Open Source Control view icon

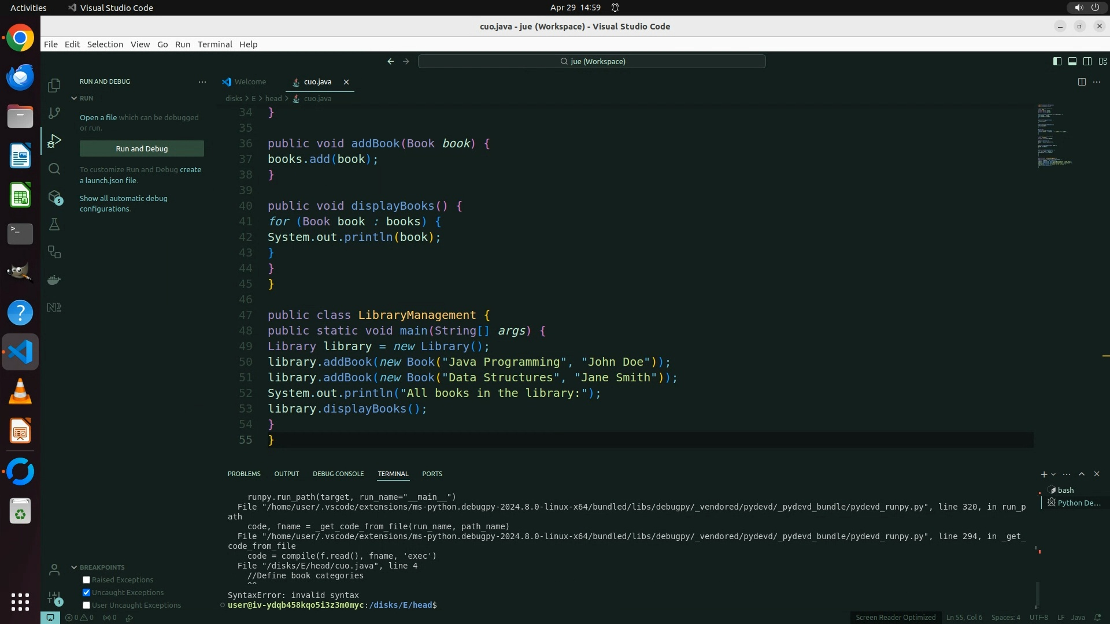click(54, 113)
